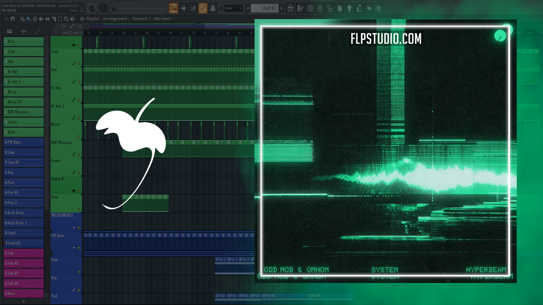Select the FM Bass pattern
This screenshot has width=543, height=305.
tap(24, 142)
